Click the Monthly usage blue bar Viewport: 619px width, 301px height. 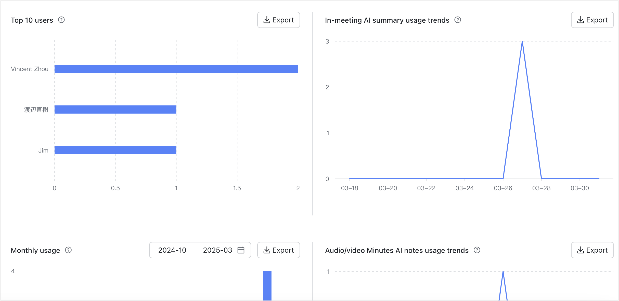[x=267, y=285]
